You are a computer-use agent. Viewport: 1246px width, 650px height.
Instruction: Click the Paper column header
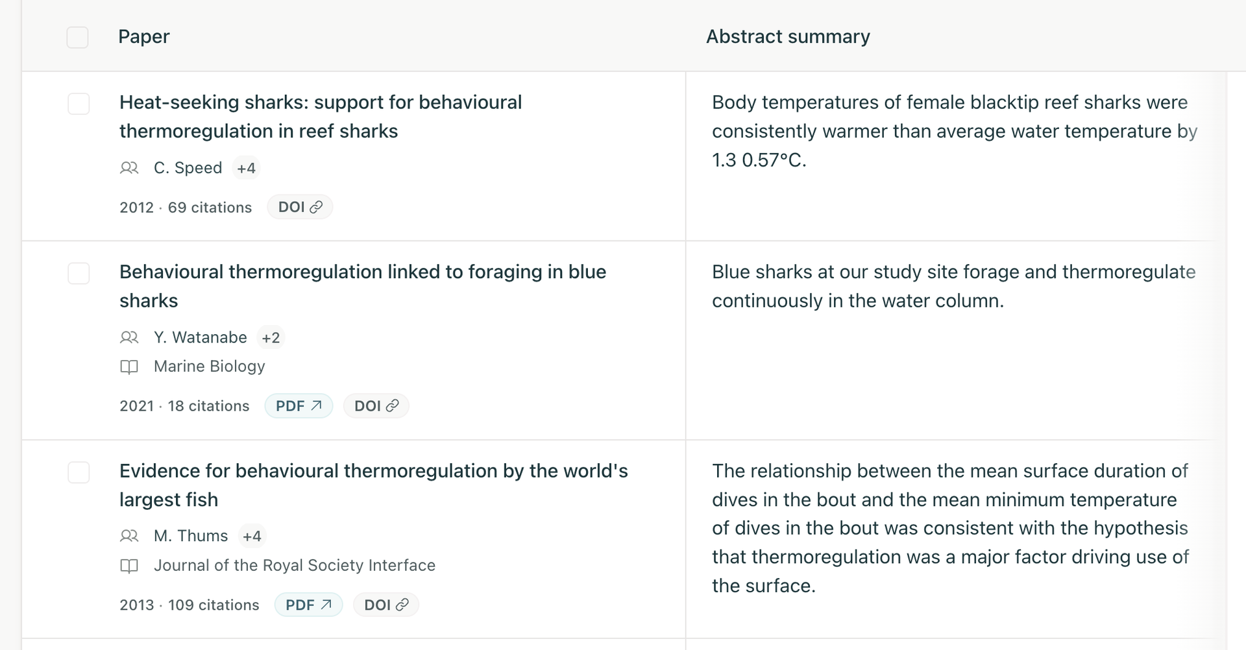click(144, 36)
